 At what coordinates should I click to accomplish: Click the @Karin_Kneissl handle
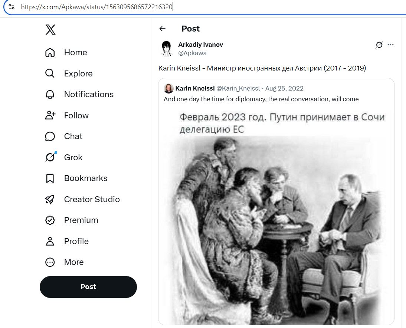pyautogui.click(x=238, y=88)
